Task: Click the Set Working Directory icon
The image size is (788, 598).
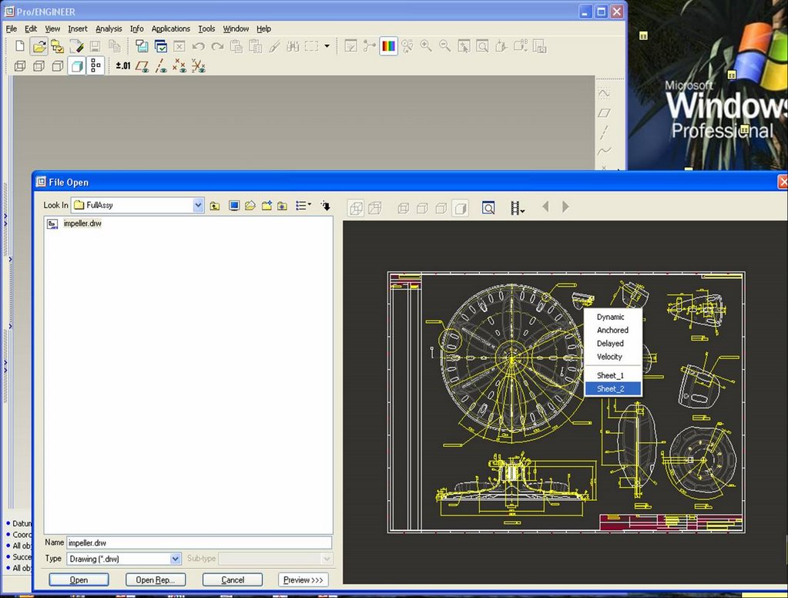Action: pyautogui.click(x=57, y=46)
